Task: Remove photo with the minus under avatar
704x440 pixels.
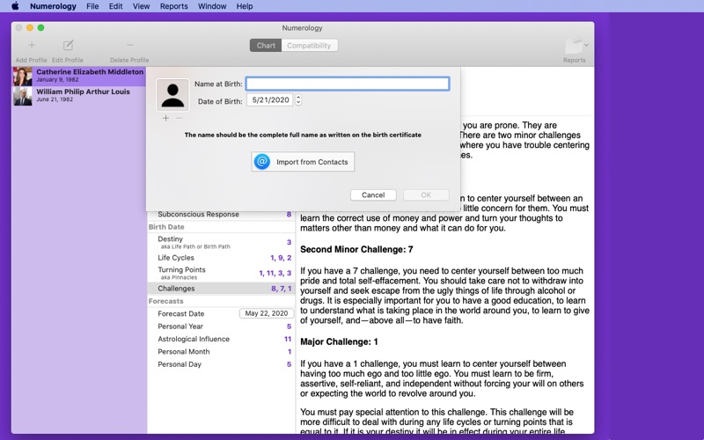Action: point(180,118)
